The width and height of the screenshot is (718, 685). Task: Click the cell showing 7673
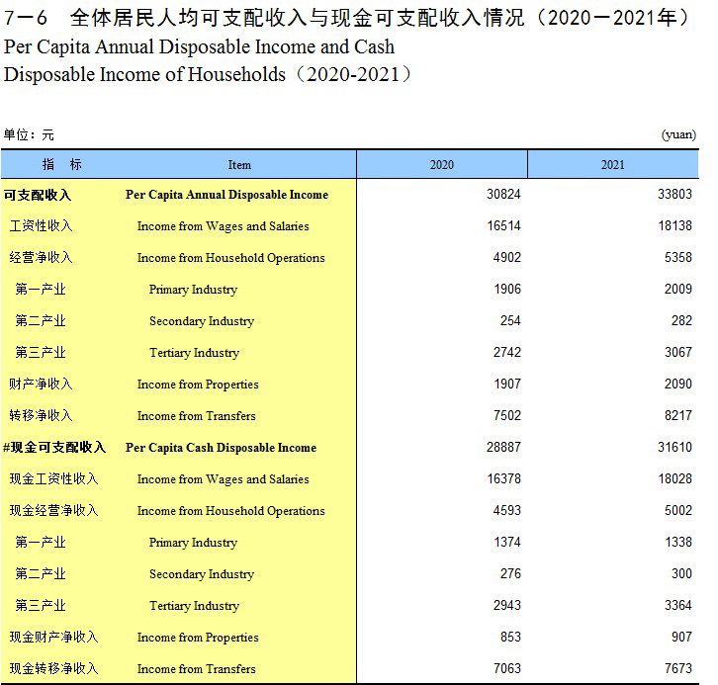(x=678, y=668)
